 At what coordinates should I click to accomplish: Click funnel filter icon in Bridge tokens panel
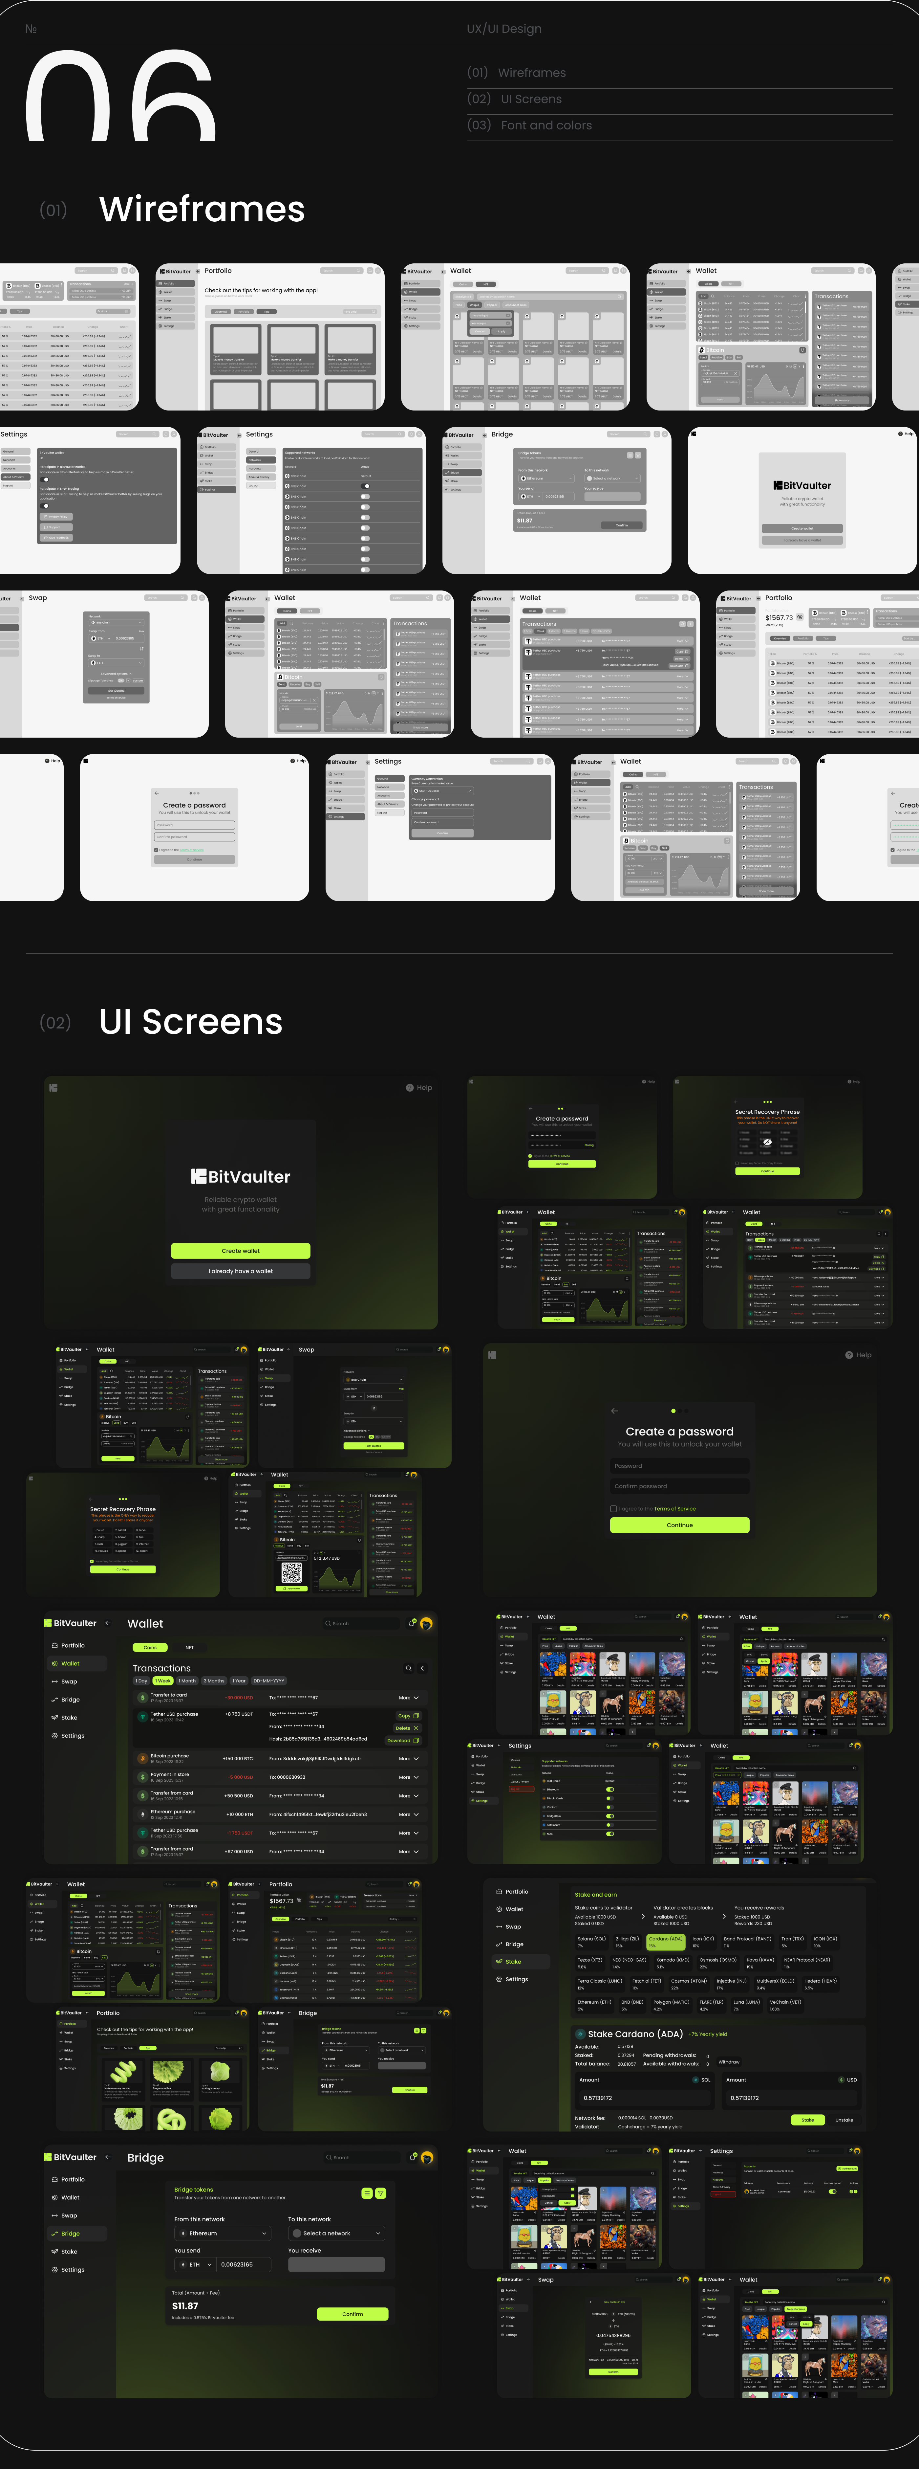pos(380,2193)
